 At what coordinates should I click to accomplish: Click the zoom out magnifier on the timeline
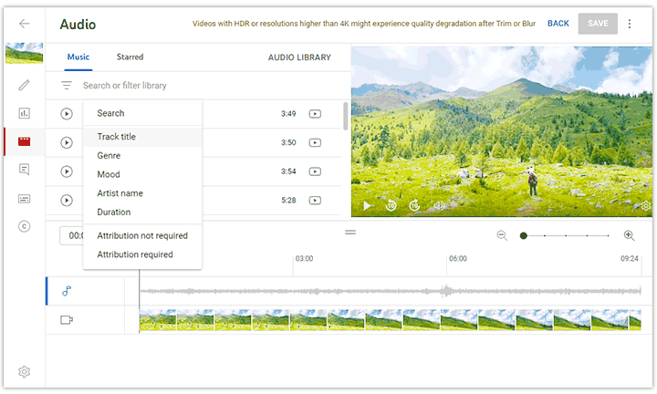click(502, 235)
